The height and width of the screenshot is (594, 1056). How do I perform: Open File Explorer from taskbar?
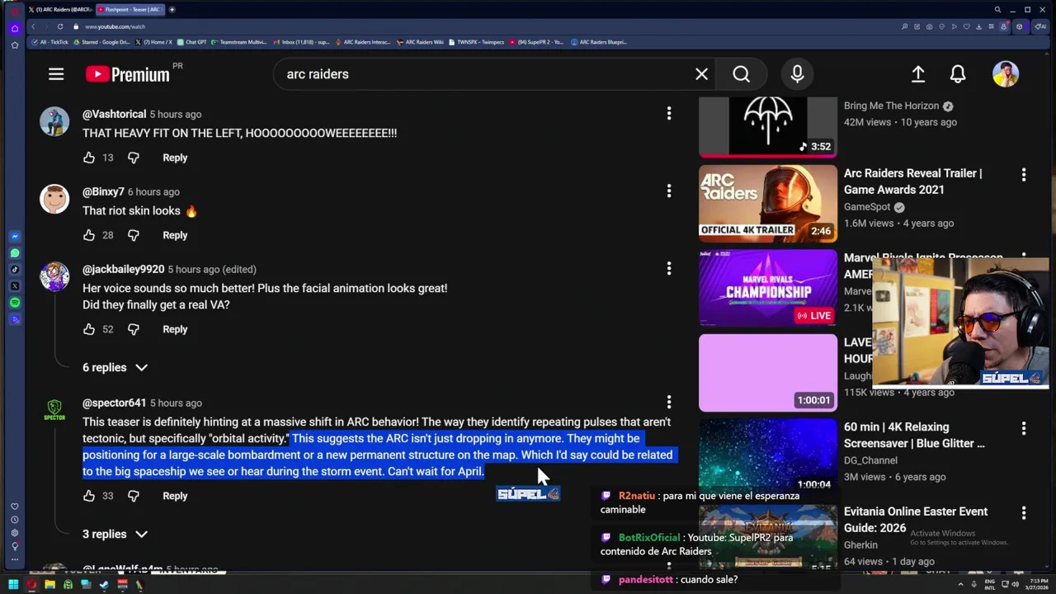[x=49, y=585]
